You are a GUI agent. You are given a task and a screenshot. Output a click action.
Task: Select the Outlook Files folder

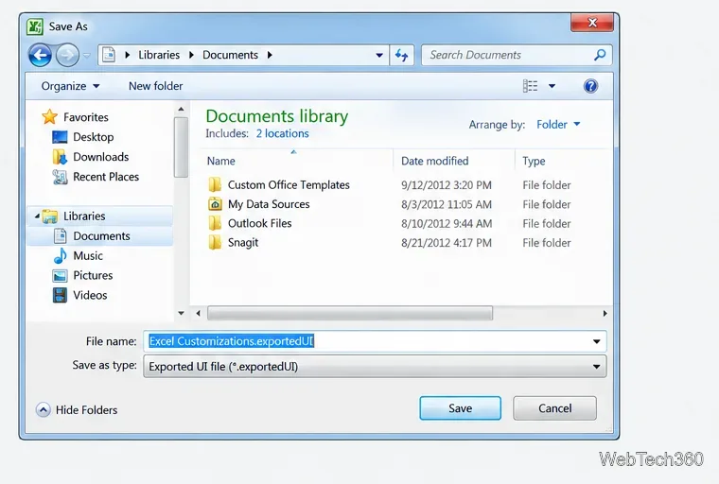(259, 224)
